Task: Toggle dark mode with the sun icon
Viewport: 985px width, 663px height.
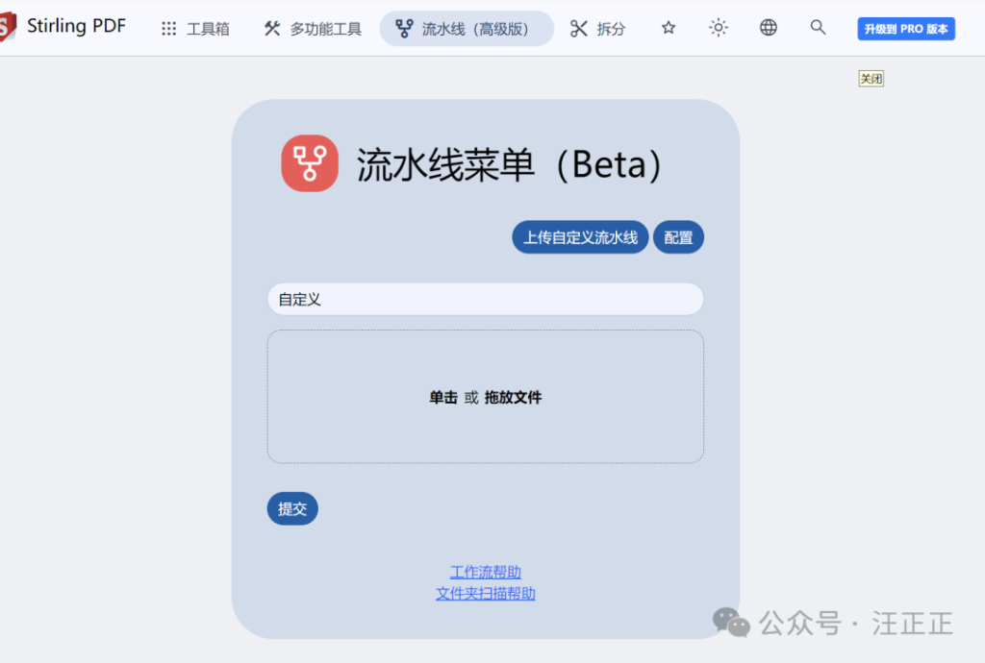Action: coord(718,28)
